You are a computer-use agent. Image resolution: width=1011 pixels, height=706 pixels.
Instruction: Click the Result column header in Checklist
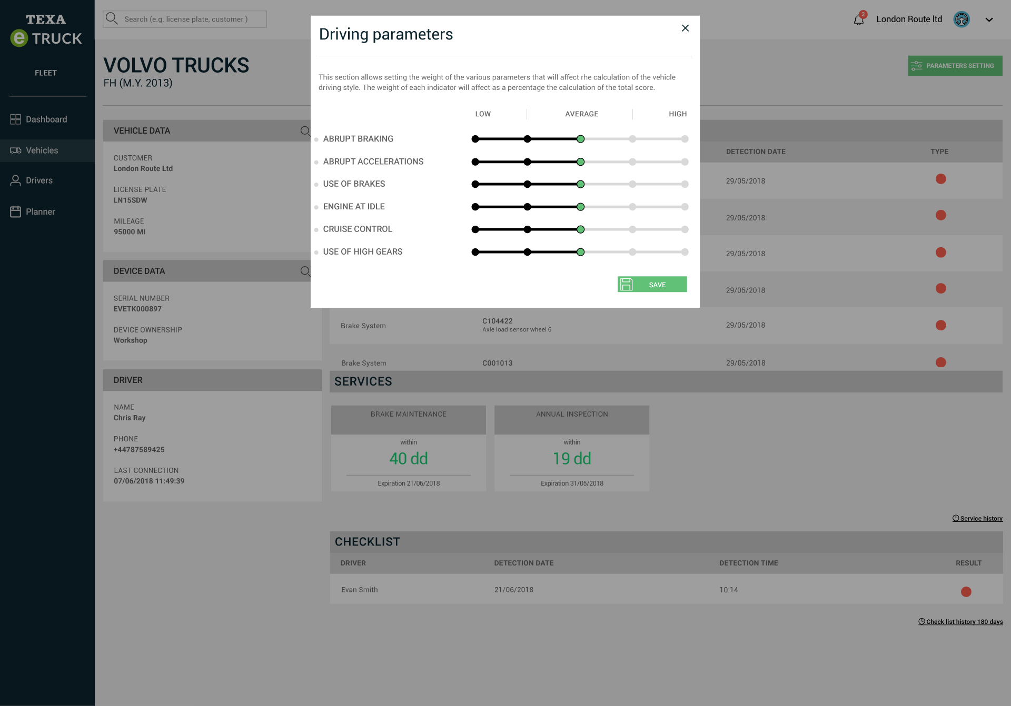tap(968, 563)
